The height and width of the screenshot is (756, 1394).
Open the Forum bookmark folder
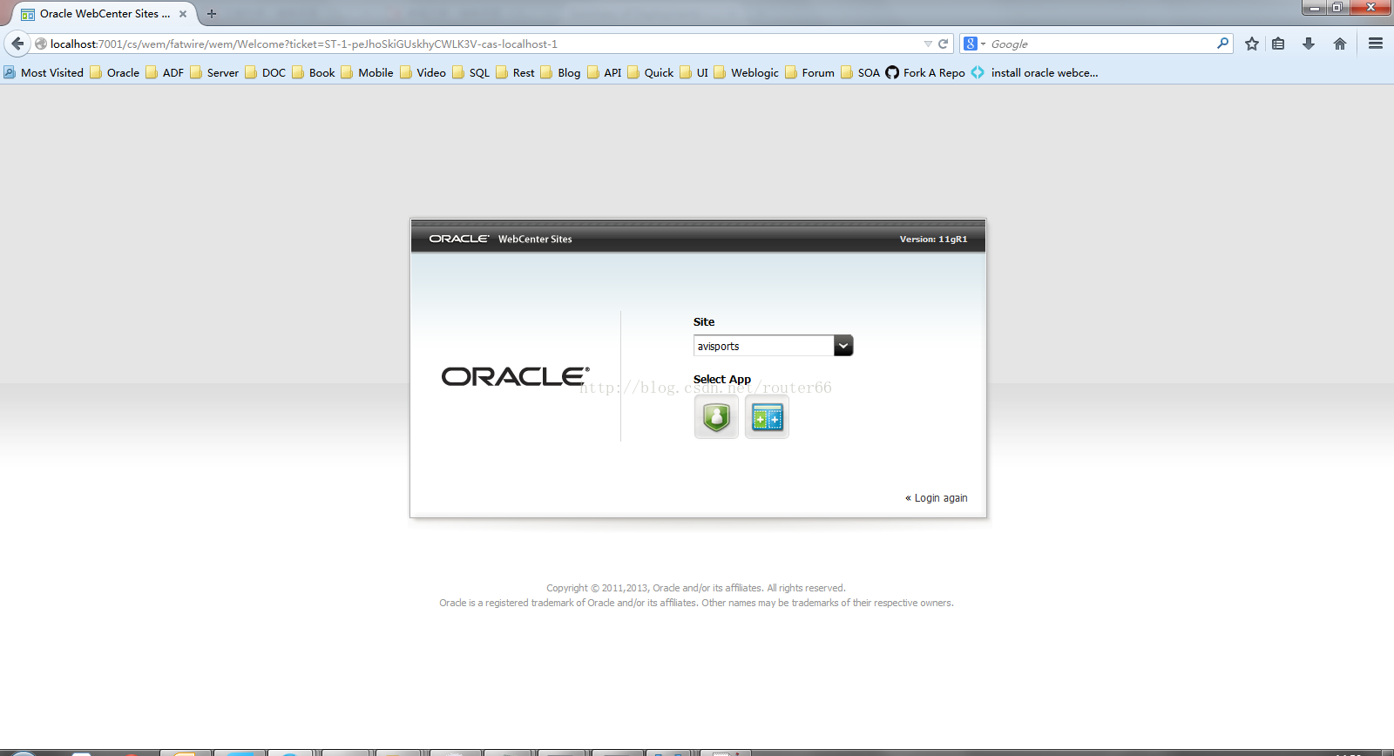(x=809, y=72)
